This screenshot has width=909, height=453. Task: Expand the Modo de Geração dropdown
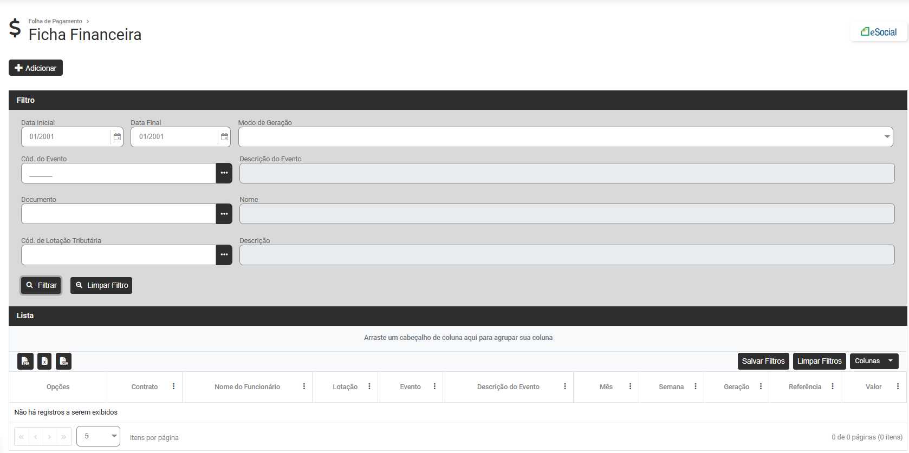click(887, 137)
